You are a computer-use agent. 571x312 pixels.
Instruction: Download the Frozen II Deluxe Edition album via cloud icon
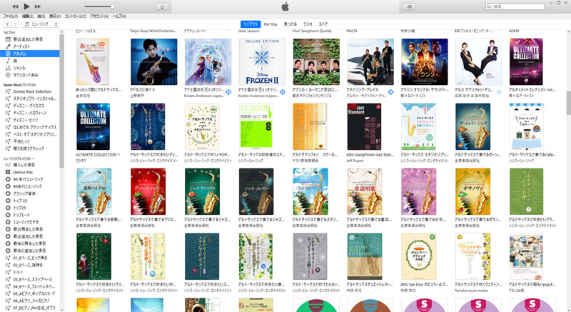(283, 92)
